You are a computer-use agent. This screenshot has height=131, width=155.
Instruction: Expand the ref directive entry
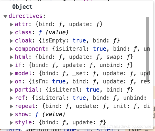tap(12, 98)
